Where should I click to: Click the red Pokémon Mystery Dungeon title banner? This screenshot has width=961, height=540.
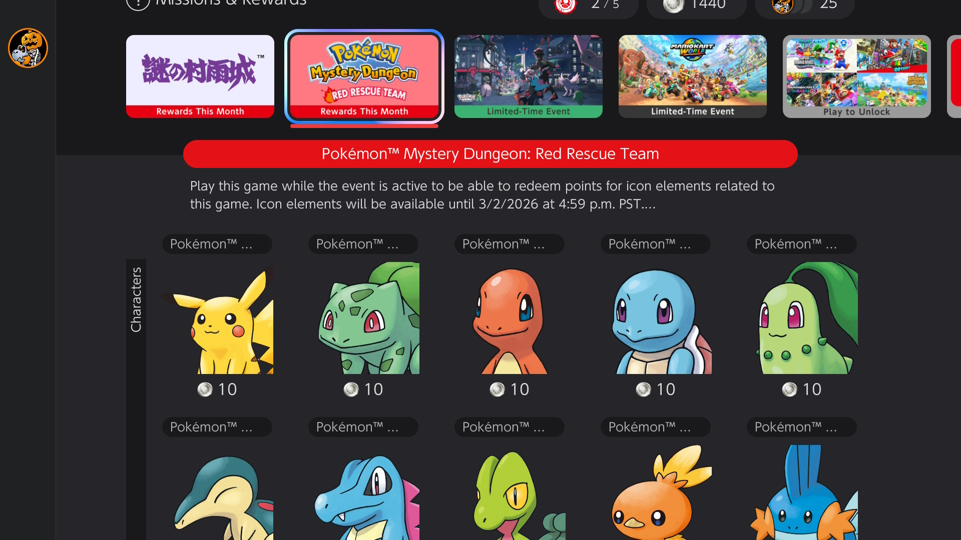[490, 154]
